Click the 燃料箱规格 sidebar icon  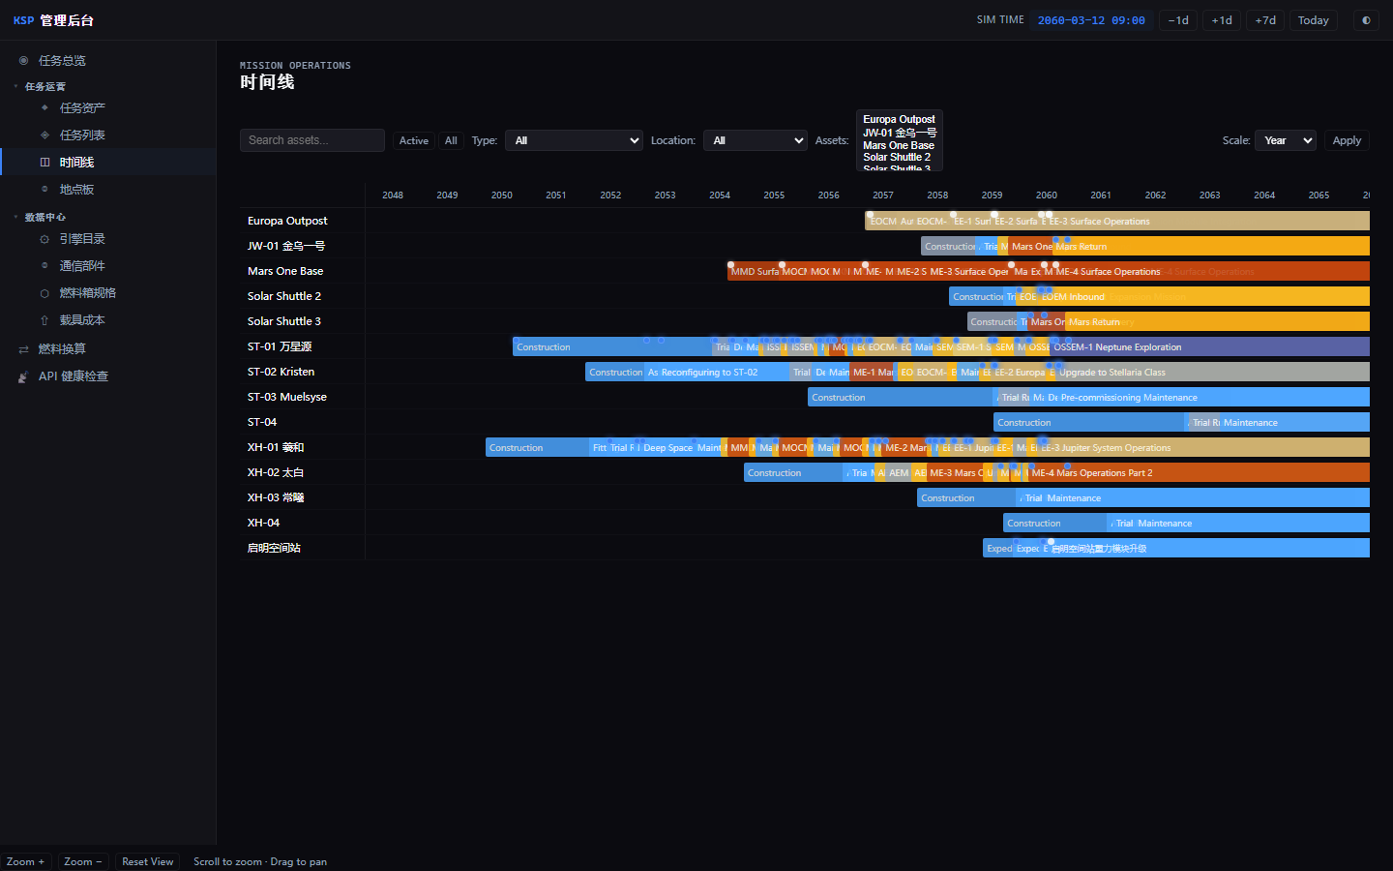pos(44,293)
